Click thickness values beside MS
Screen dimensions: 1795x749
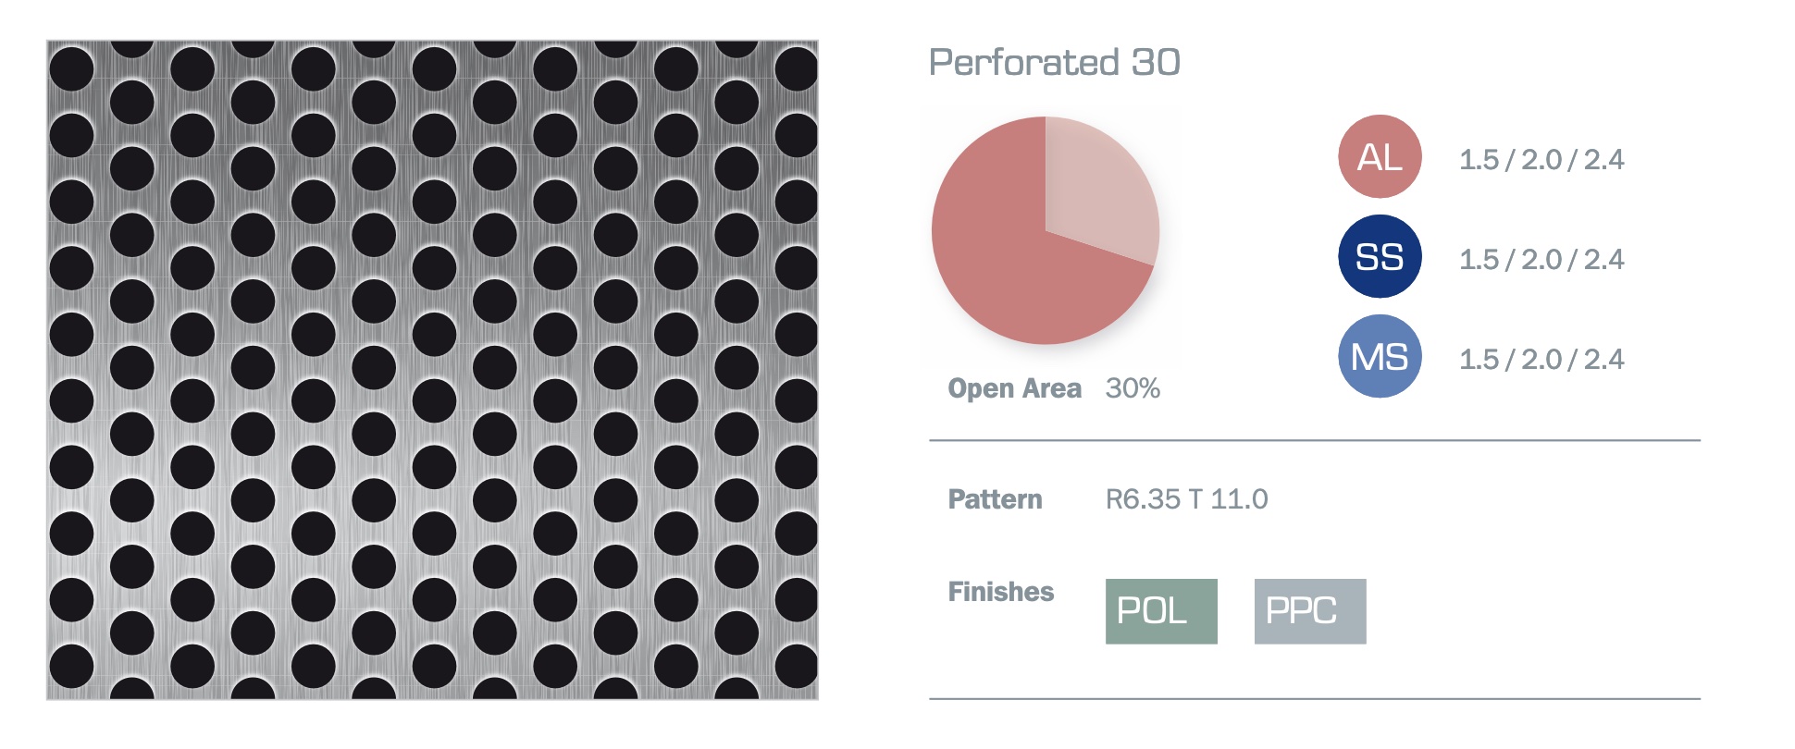pyautogui.click(x=1541, y=360)
